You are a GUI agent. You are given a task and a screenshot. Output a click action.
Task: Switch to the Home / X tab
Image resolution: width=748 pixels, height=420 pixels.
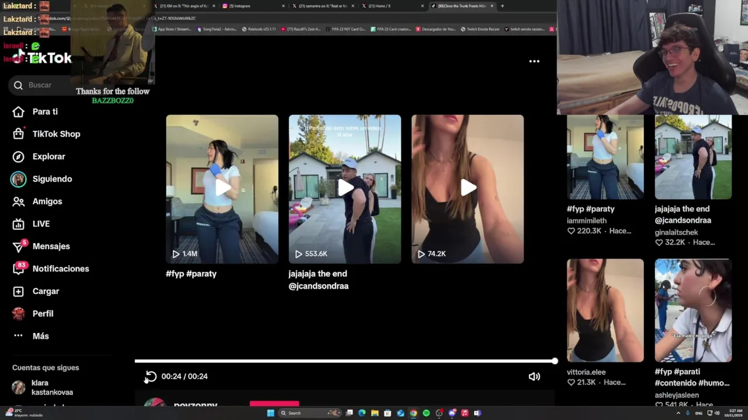click(x=392, y=6)
